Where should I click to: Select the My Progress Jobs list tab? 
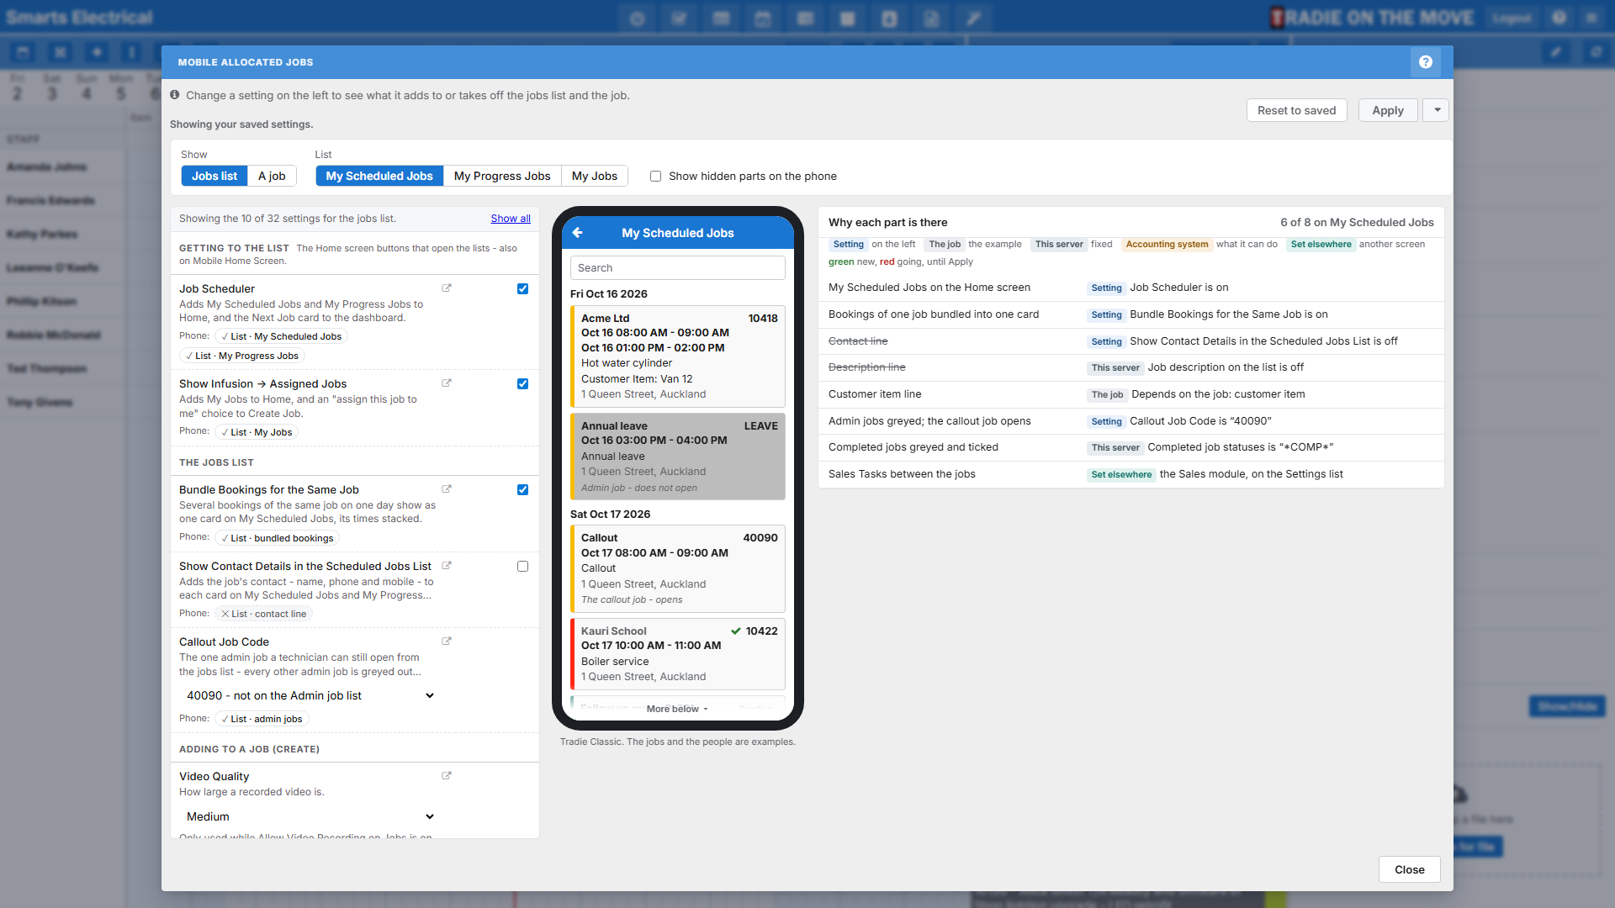tap(502, 176)
